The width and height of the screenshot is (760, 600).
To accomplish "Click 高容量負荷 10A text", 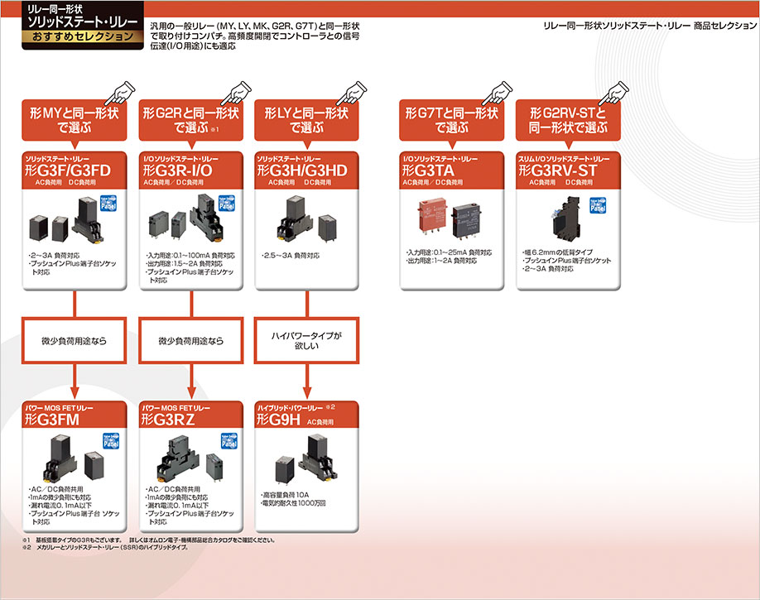I will pos(285,495).
